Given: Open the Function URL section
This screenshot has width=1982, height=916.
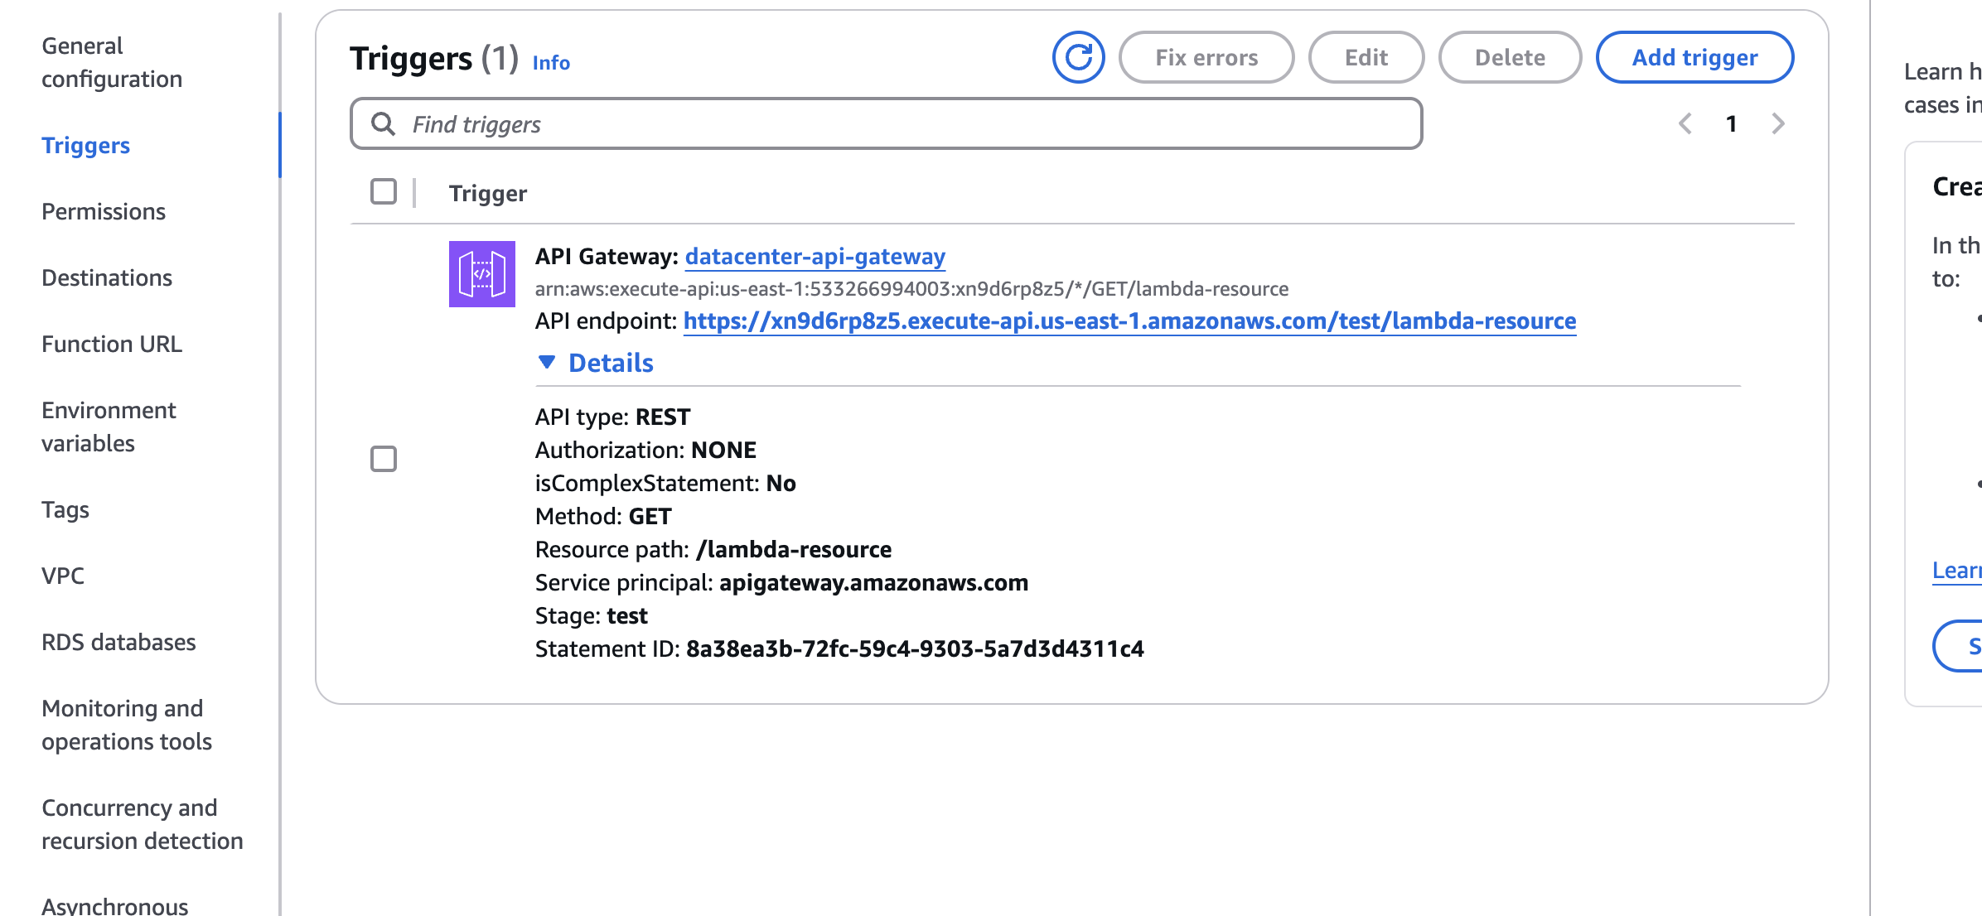Looking at the screenshot, I should (112, 344).
